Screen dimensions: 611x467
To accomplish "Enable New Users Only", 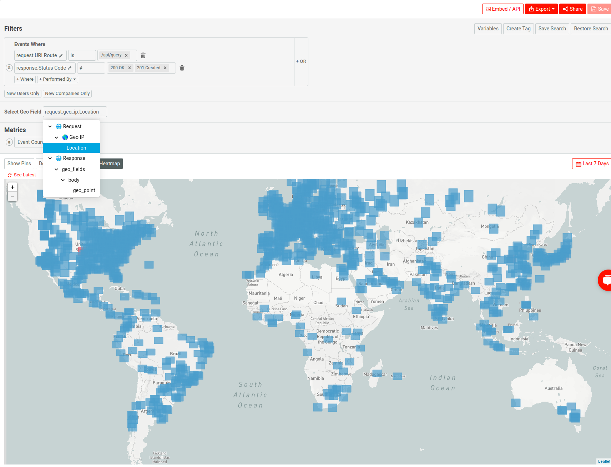I will tap(22, 94).
